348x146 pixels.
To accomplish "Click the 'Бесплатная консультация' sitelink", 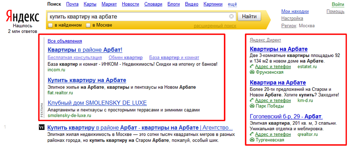I will (x=75, y=58).
